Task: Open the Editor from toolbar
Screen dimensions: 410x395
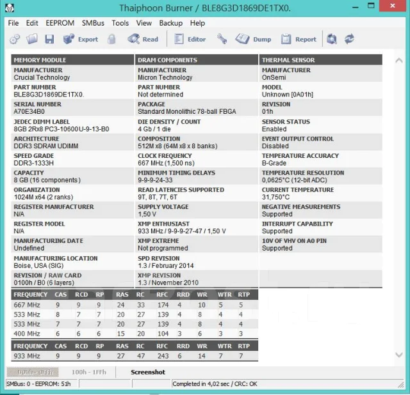Action: [x=190, y=40]
